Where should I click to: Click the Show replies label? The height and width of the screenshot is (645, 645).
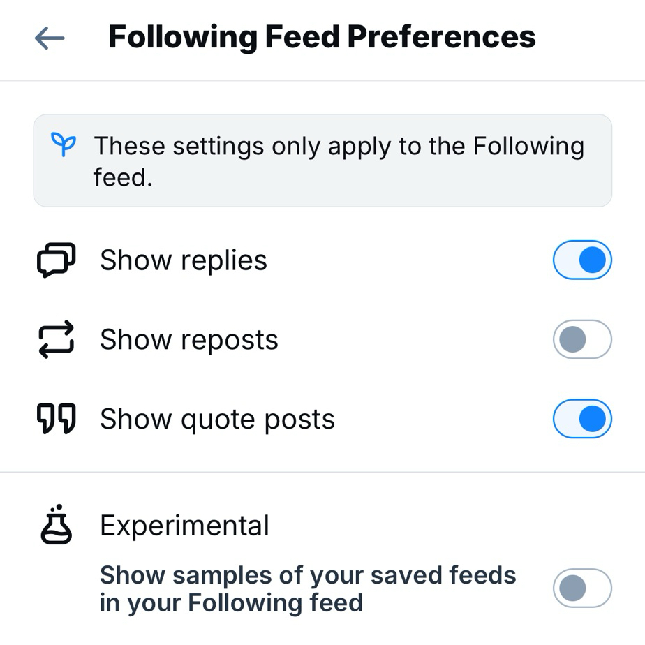(184, 260)
